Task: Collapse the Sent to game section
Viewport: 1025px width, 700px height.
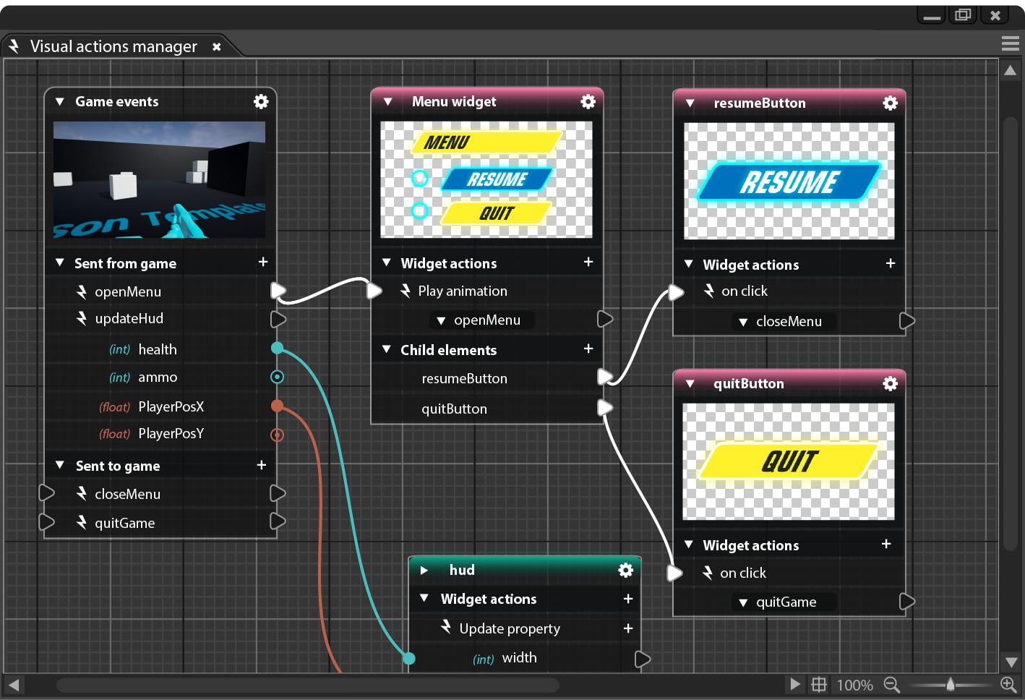Action: (60, 466)
